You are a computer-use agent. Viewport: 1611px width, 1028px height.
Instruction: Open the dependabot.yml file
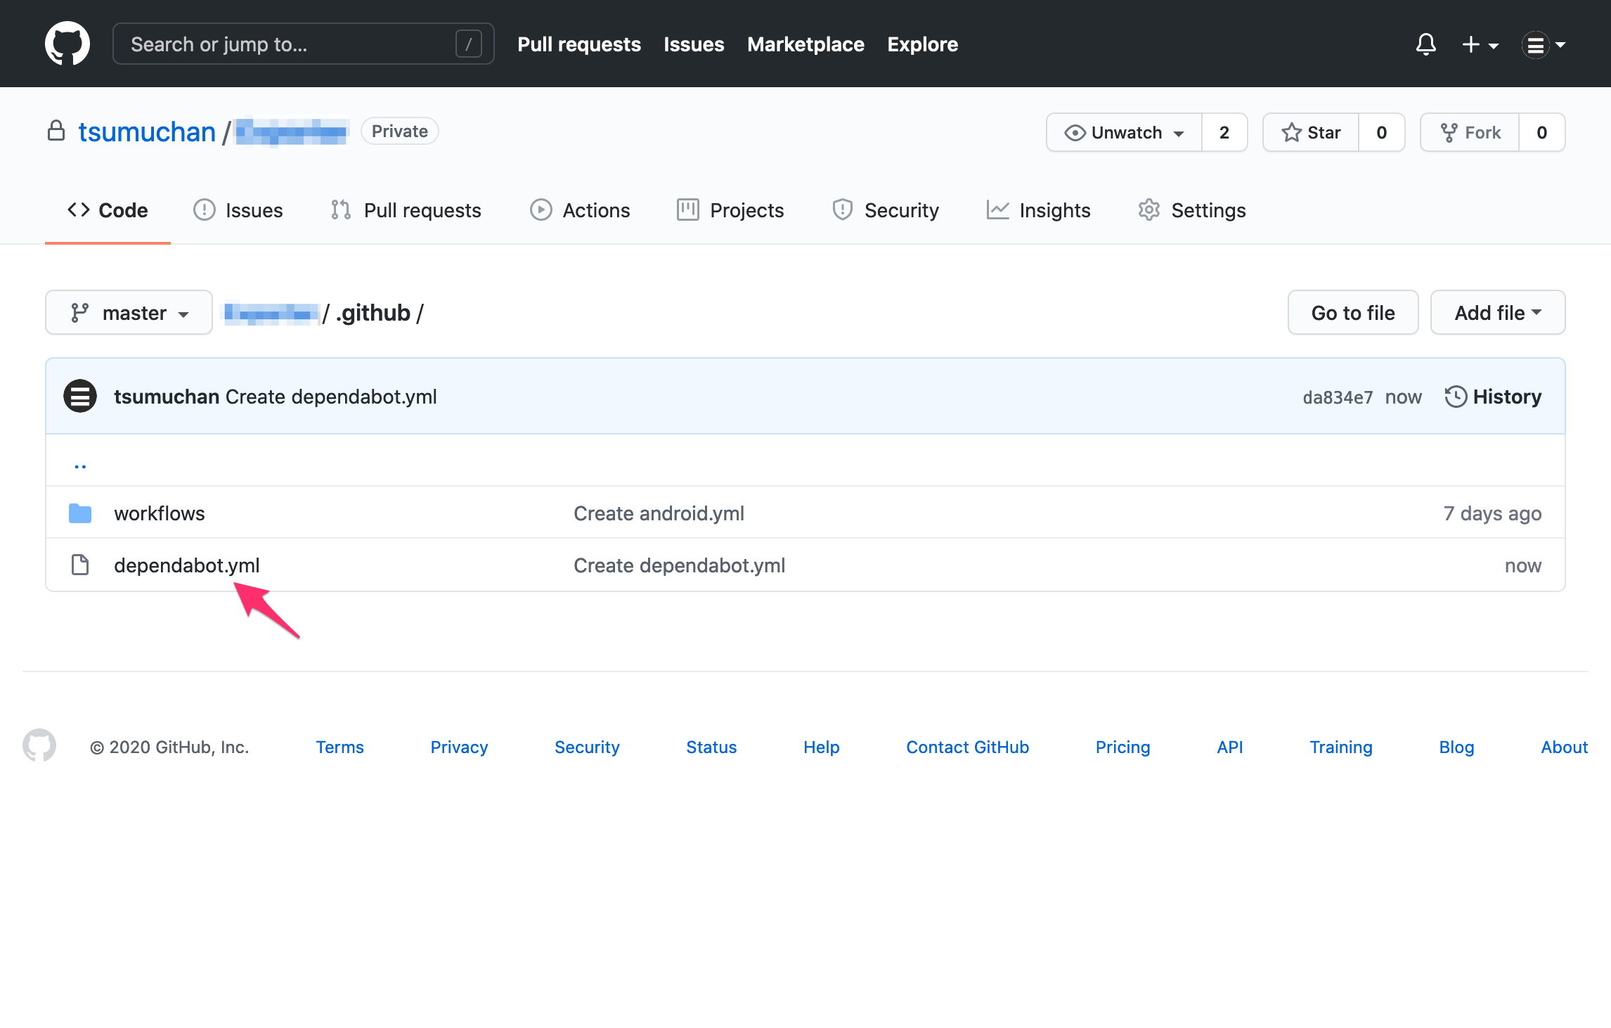187,565
